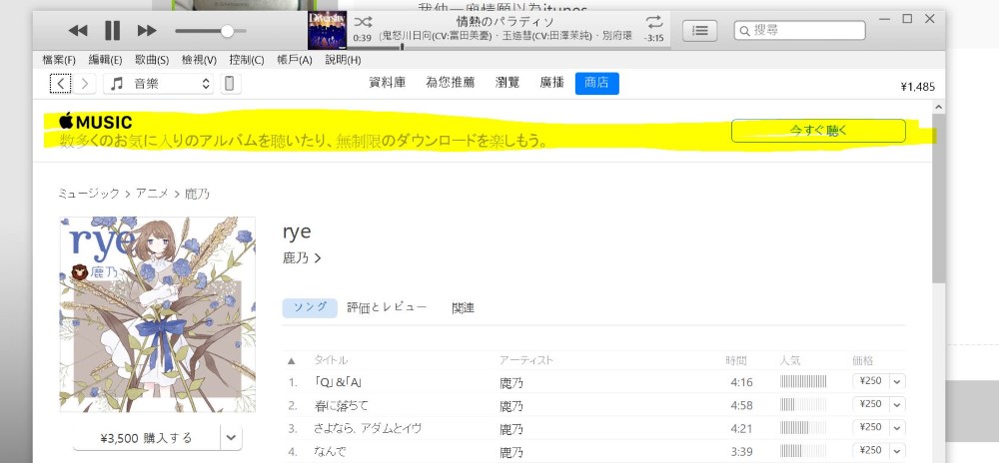Click 鹿乃 artist in 春に落ちて row
This screenshot has height=463, width=999.
(x=511, y=406)
